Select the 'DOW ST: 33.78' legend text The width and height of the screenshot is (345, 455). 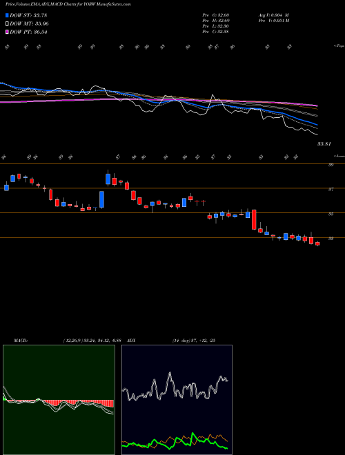click(28, 15)
